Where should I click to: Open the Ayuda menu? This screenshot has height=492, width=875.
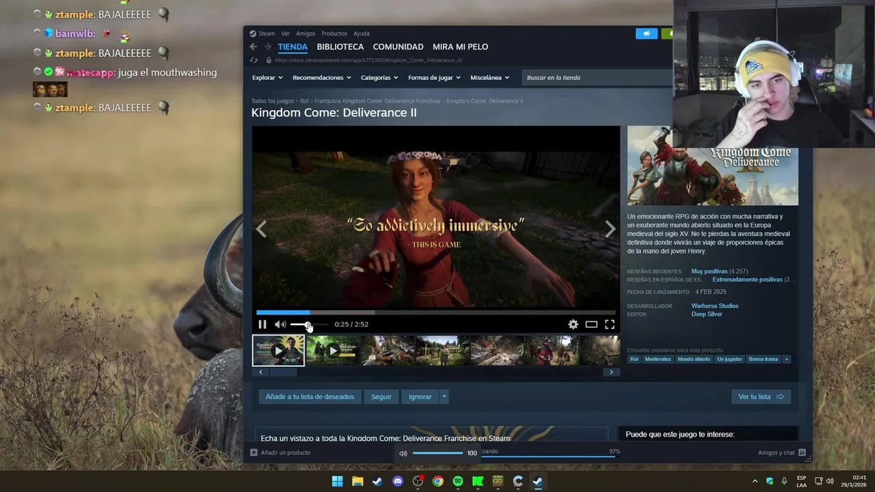coord(362,33)
